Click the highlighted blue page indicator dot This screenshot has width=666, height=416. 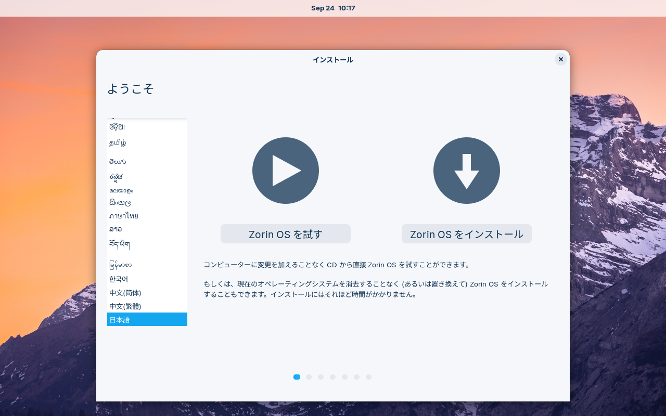(297, 377)
